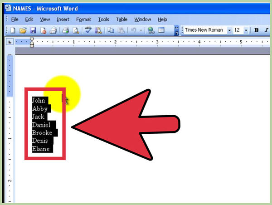The width and height of the screenshot is (272, 205).
Task: Open the Toolbar Options overflow arrow
Action: (176, 31)
